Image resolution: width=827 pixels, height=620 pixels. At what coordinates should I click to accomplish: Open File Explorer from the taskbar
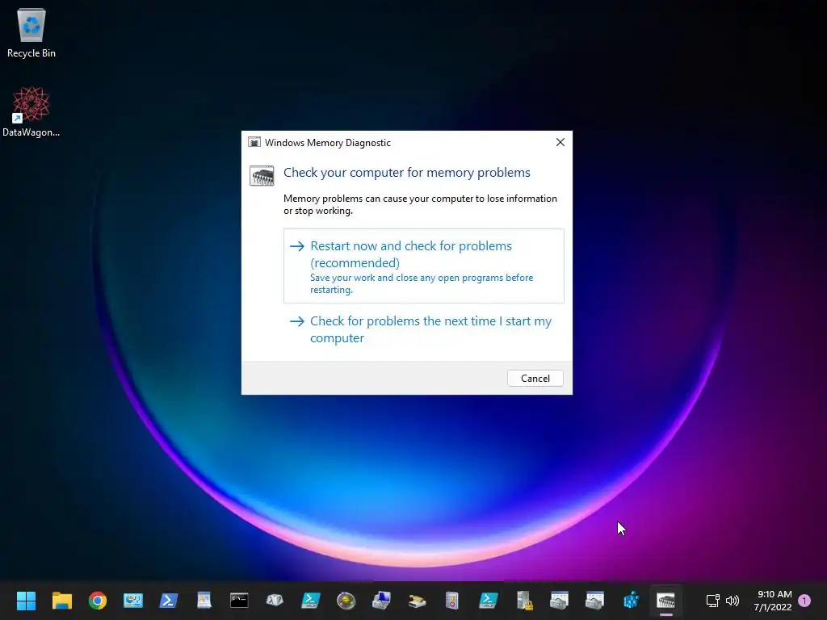[x=61, y=601]
